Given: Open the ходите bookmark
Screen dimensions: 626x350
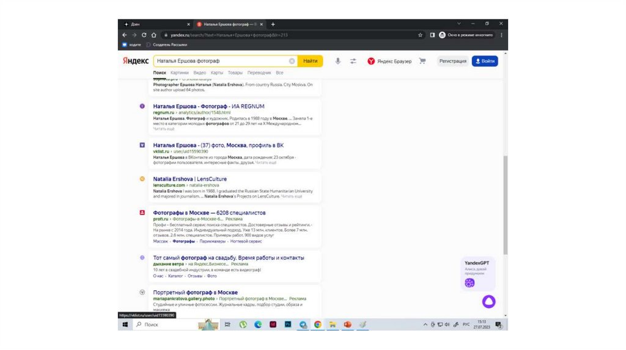Looking at the screenshot, I should coord(132,45).
